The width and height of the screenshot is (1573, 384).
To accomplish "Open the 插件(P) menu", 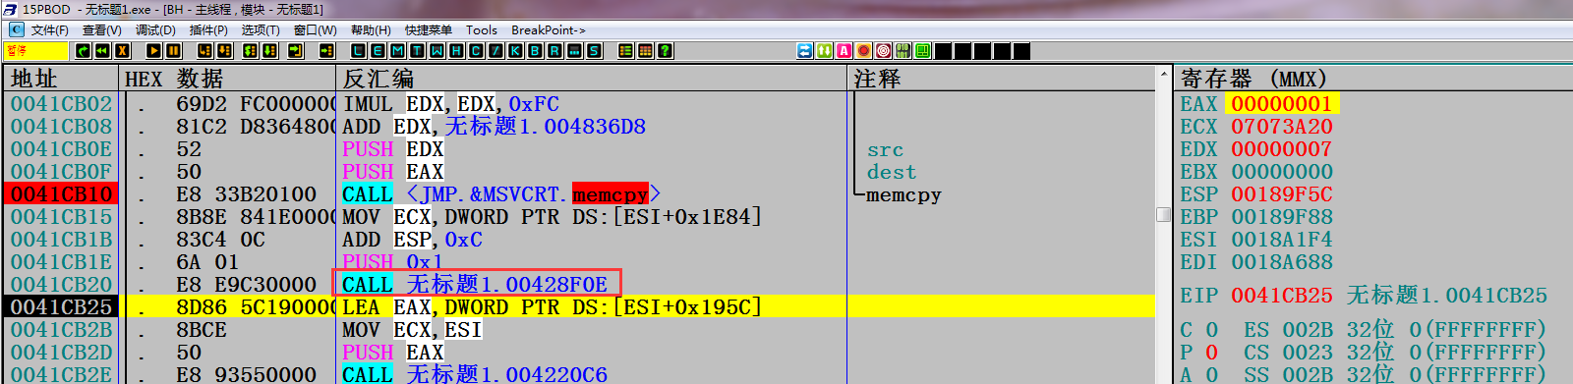I will click(208, 29).
